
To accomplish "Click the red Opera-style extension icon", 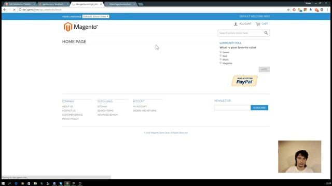I will click(294, 10).
